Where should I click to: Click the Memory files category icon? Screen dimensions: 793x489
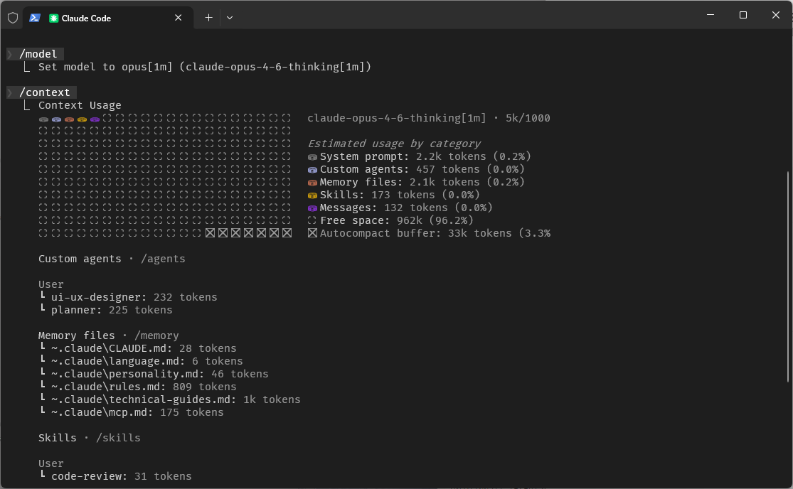click(x=312, y=183)
